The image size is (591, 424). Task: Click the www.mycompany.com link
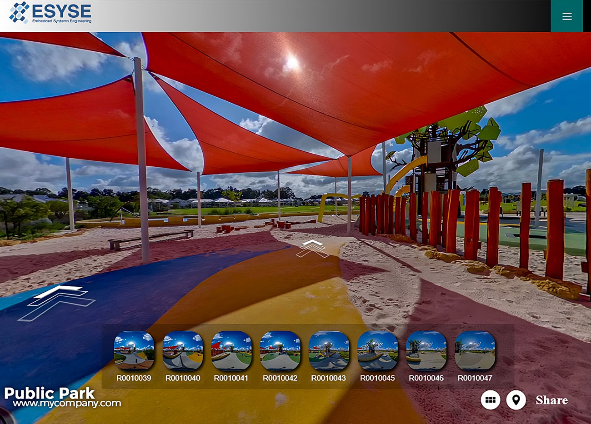point(67,404)
